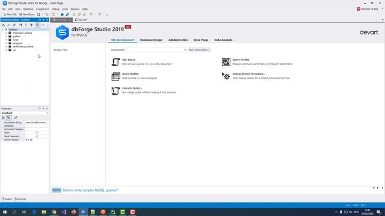The image size is (385, 216).
Task: Open the Database Explorer window position dropdown
Action: pyautogui.click(x=39, y=20)
